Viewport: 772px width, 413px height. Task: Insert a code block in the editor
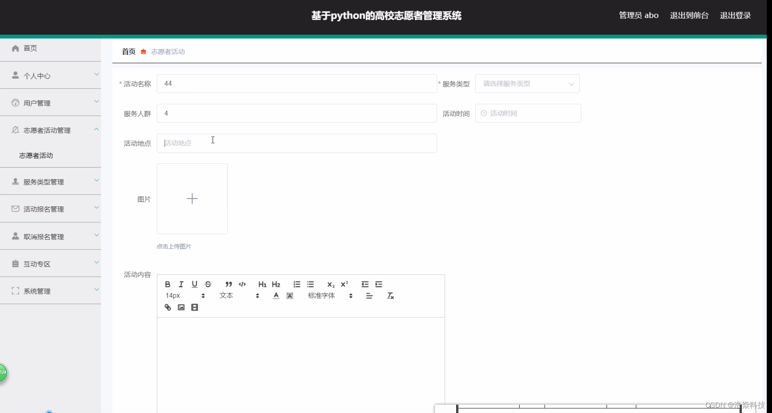coord(242,284)
